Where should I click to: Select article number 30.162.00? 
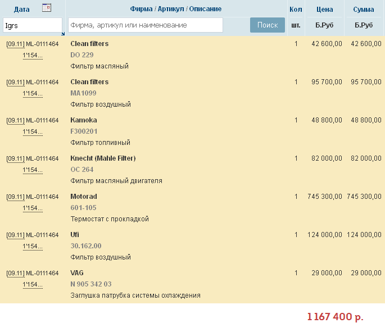pos(86,246)
